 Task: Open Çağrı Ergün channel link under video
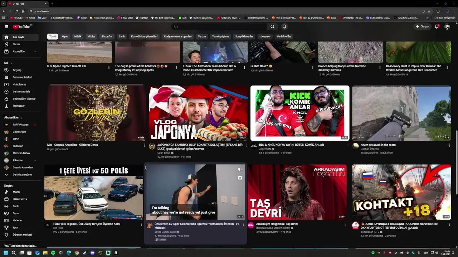click(x=164, y=153)
